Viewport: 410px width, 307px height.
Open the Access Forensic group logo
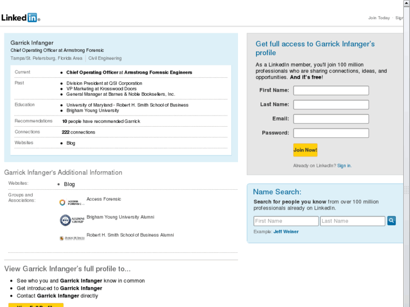(x=72, y=202)
